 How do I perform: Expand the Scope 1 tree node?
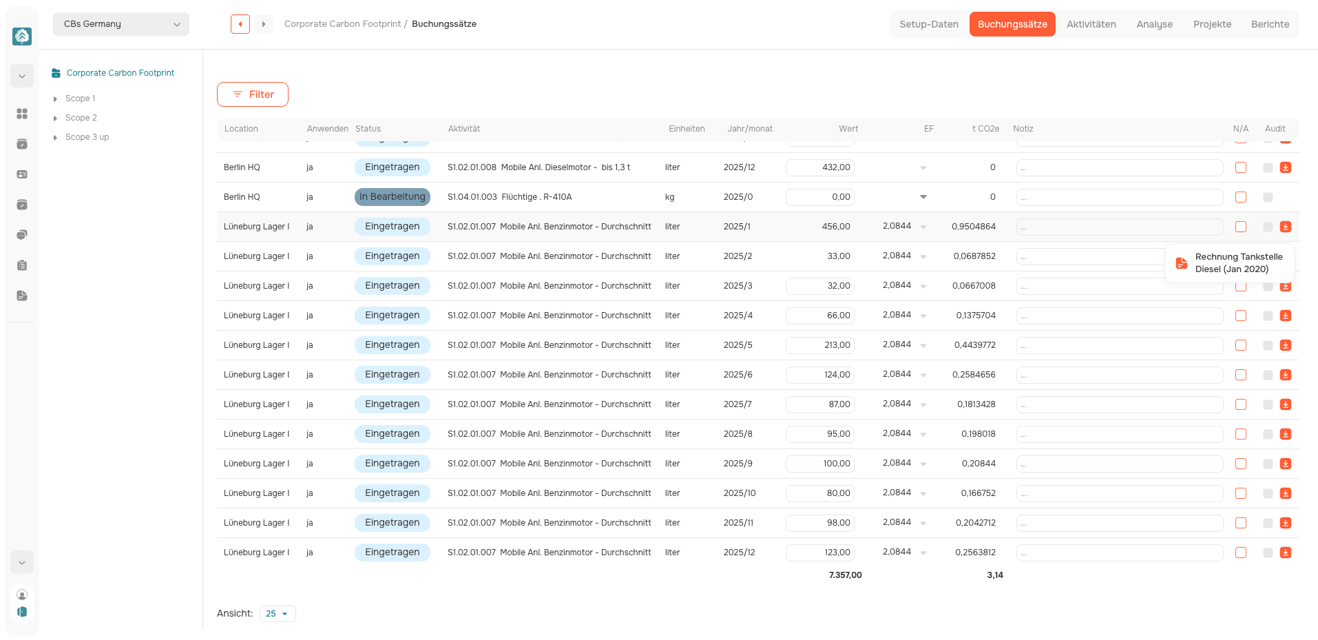tap(55, 99)
